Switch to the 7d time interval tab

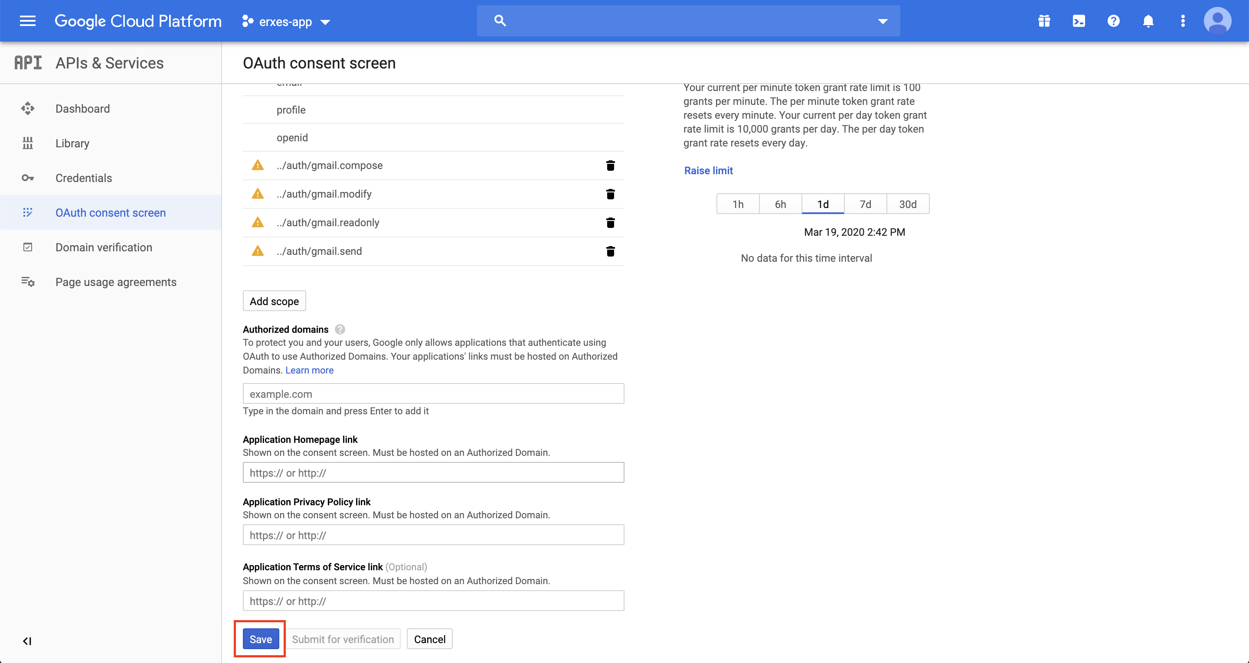866,204
